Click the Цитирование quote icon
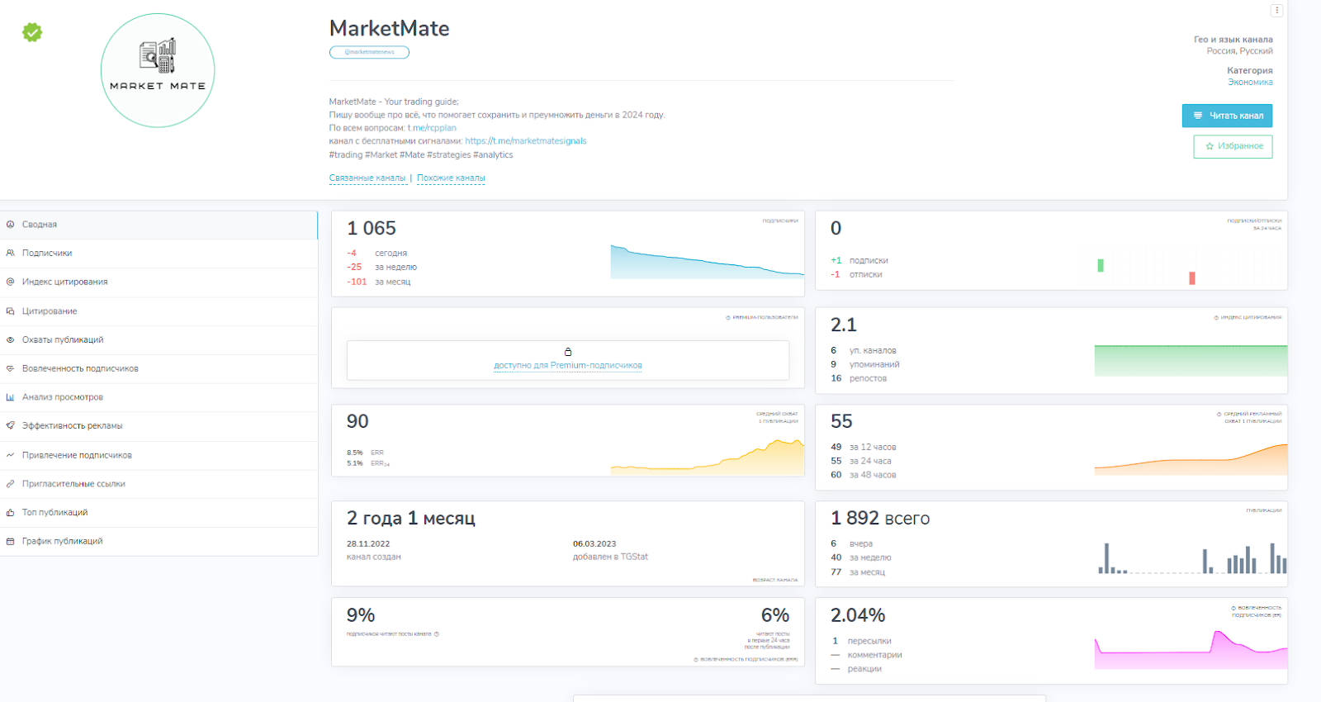This screenshot has width=1321, height=702. point(10,311)
